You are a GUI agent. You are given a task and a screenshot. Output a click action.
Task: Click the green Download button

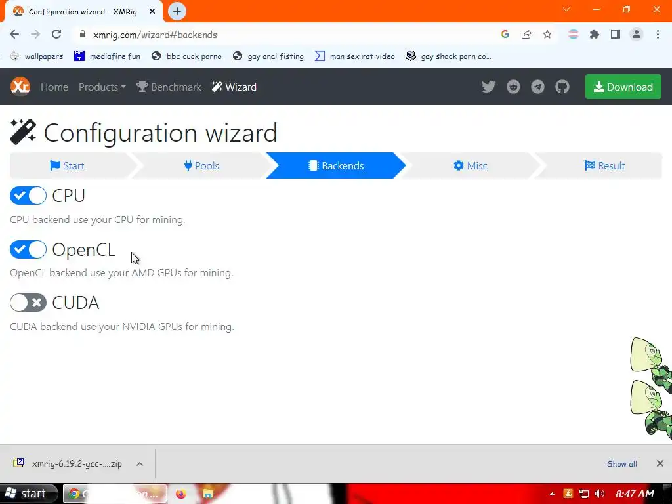[x=623, y=87]
